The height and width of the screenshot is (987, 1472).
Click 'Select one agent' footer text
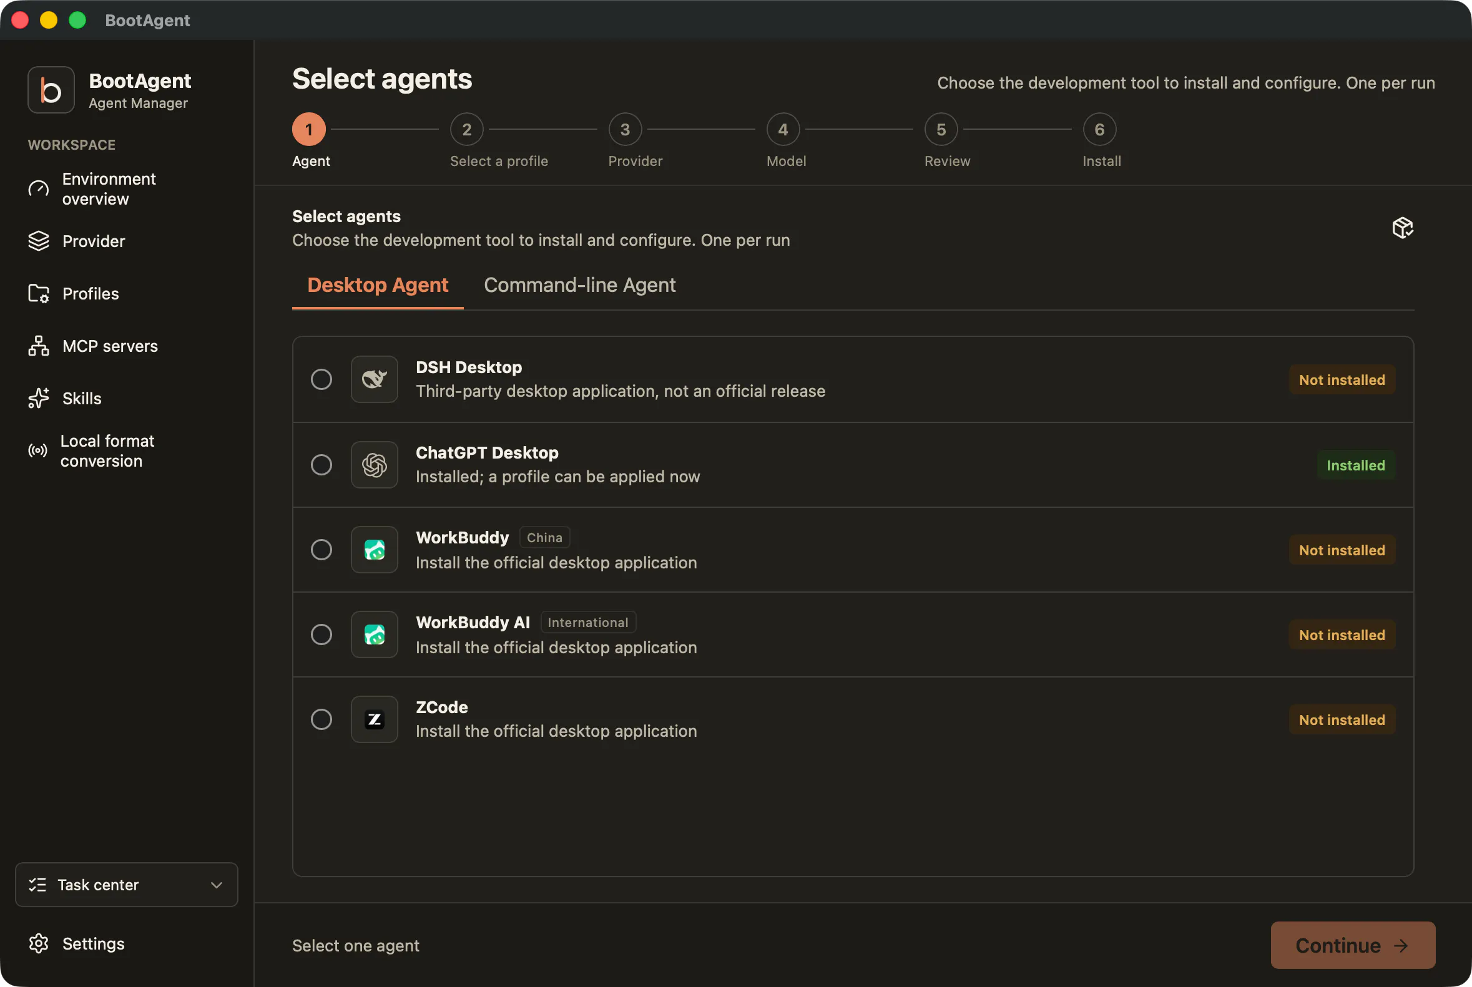[x=355, y=945]
